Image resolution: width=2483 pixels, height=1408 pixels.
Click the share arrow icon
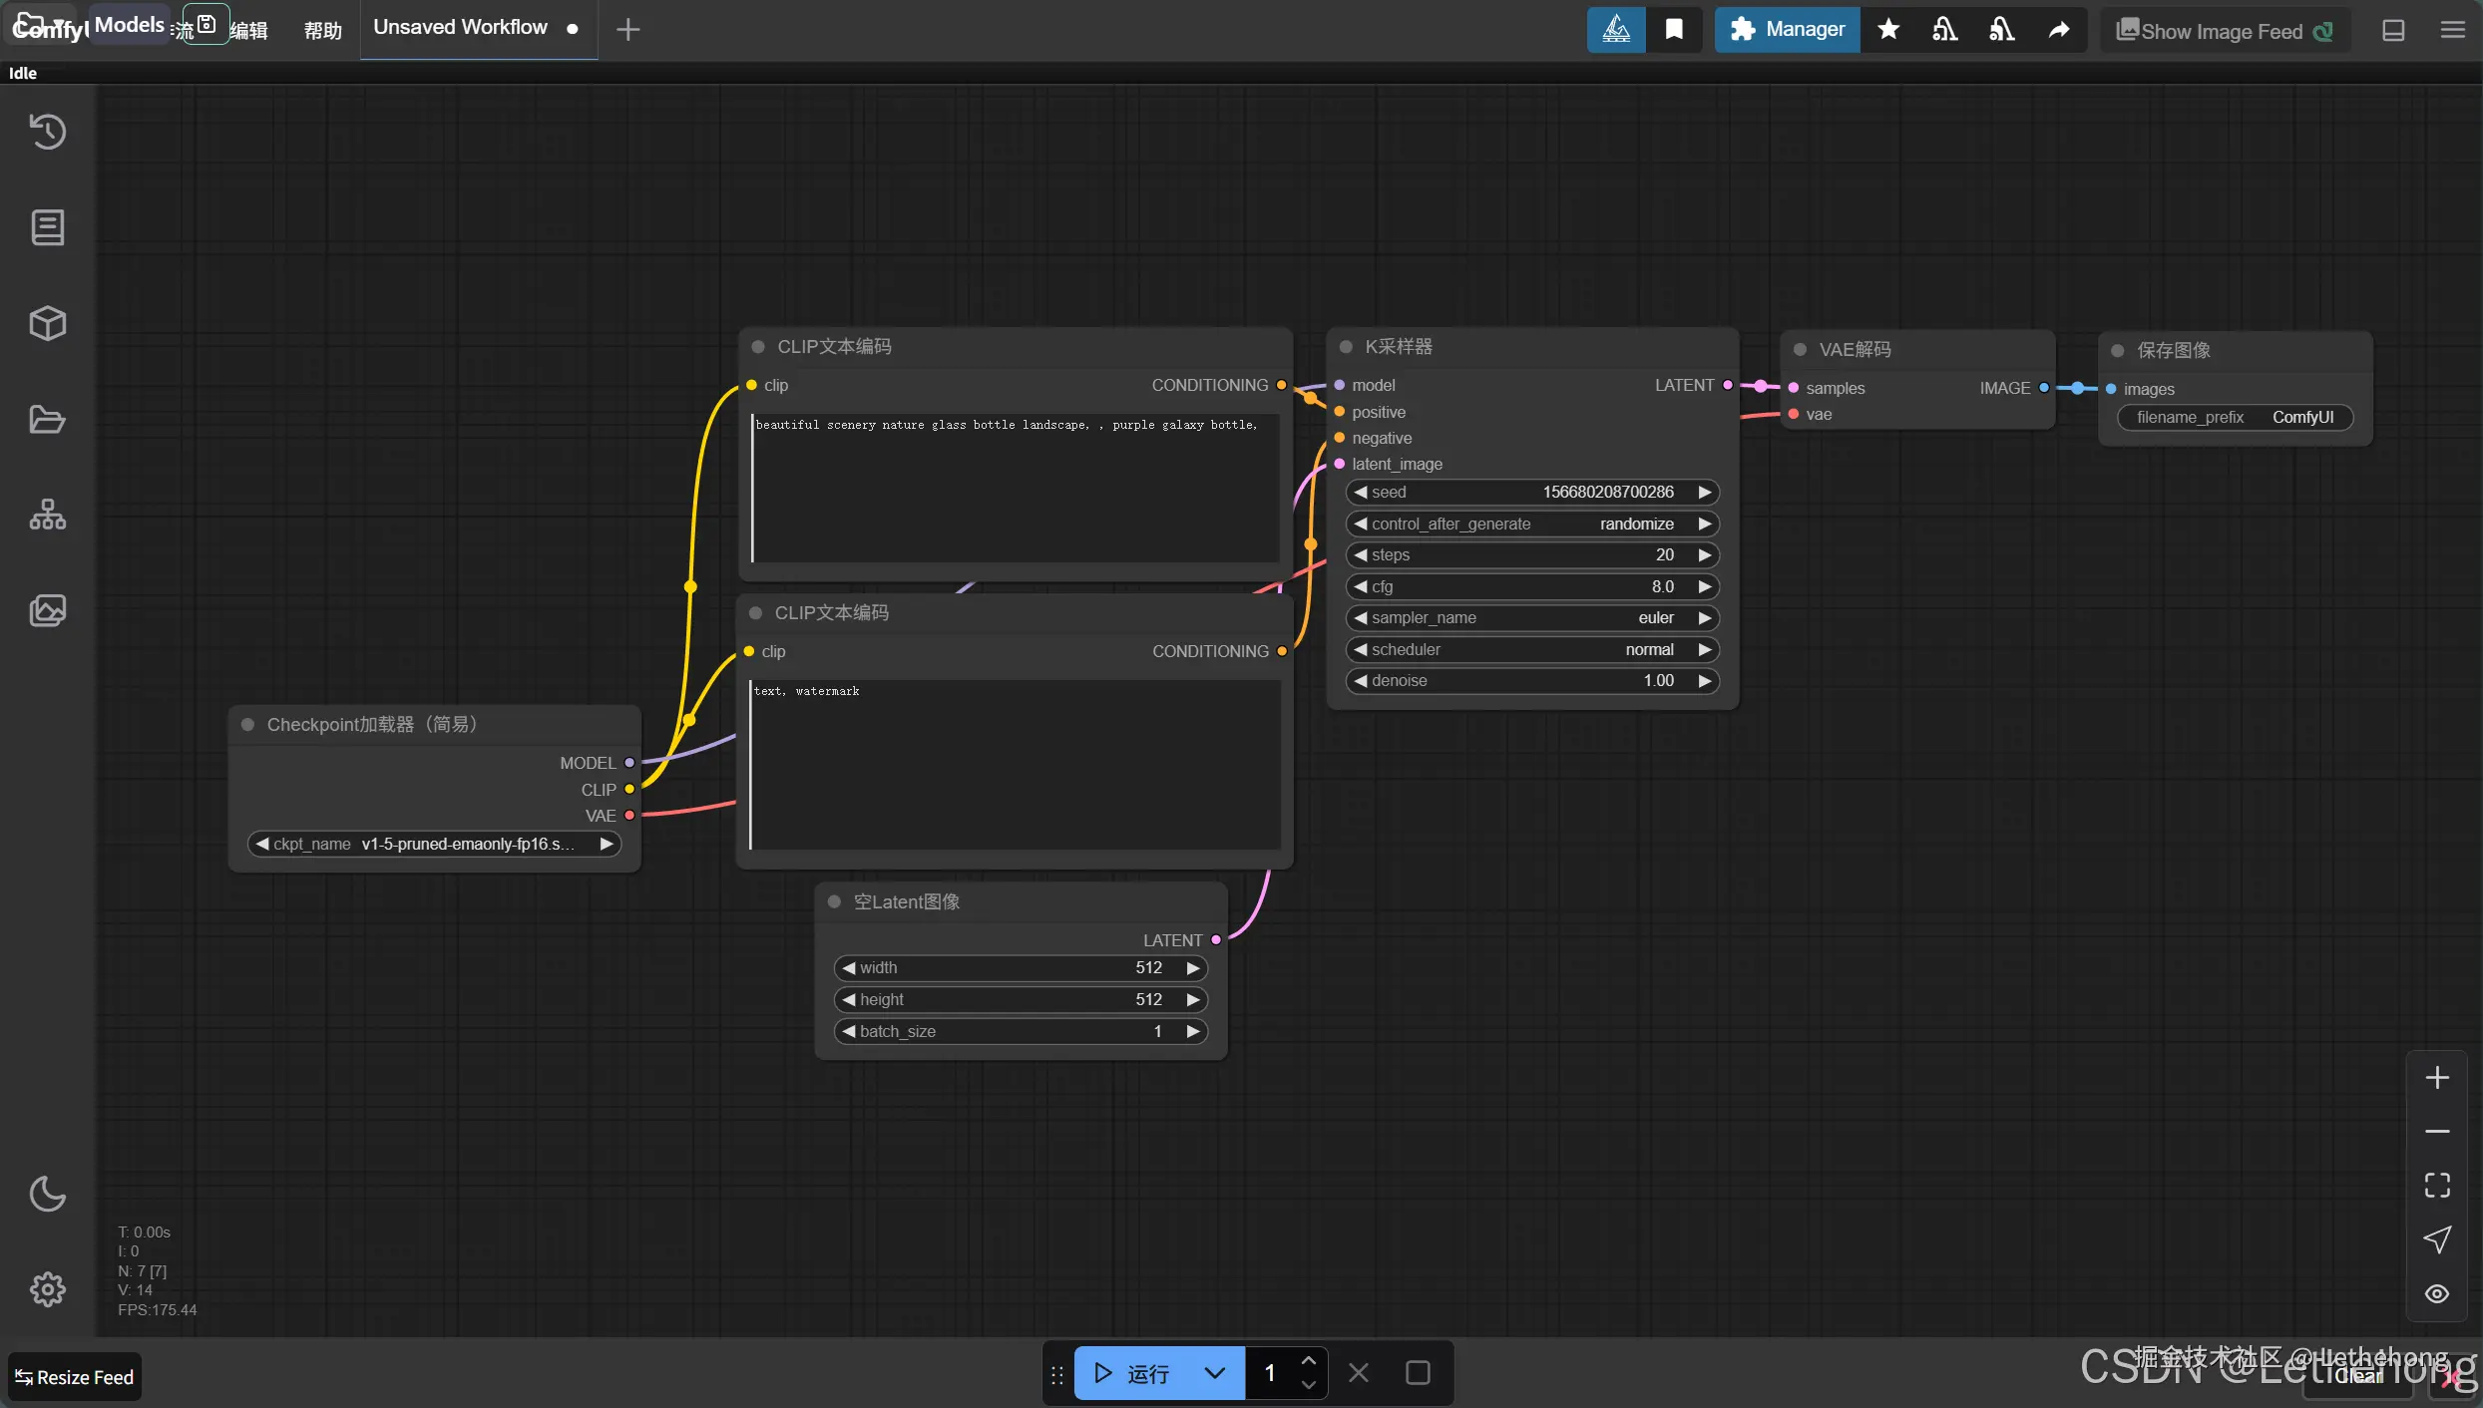pos(2059,30)
